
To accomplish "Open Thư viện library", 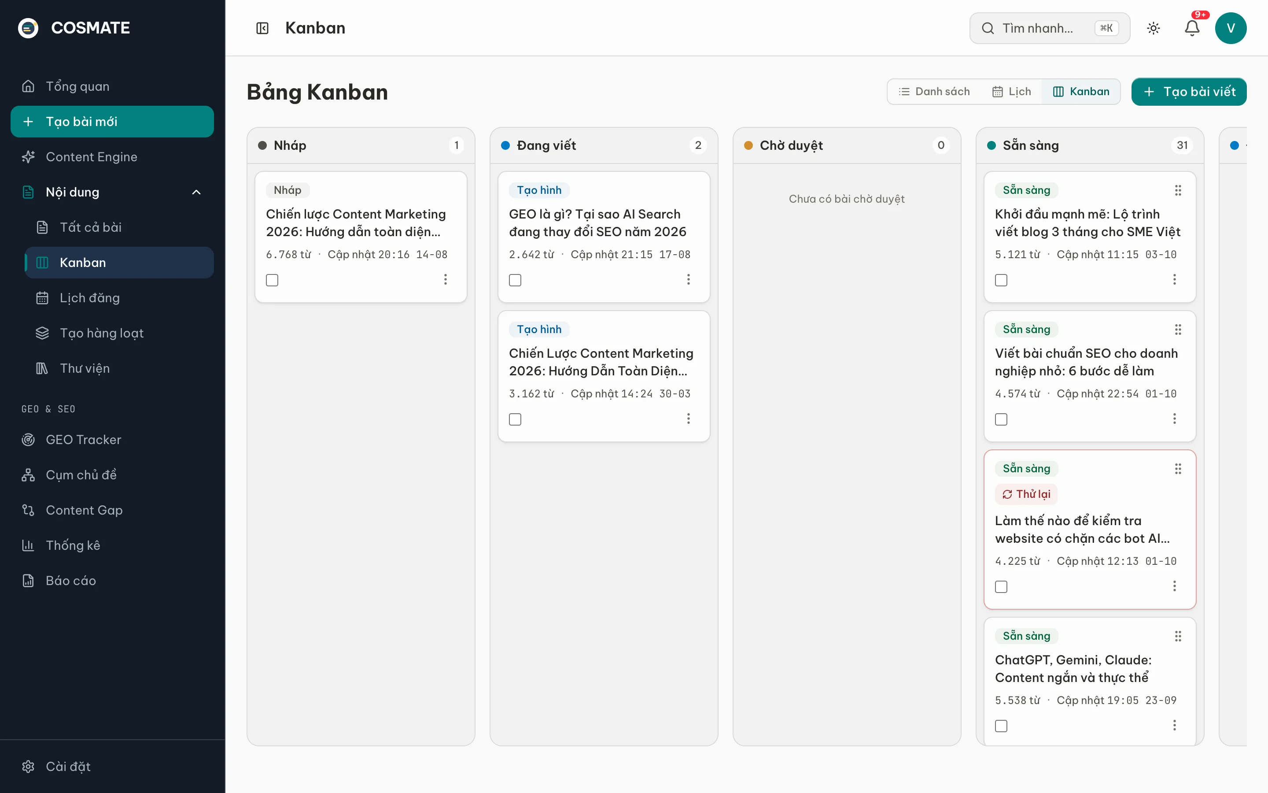I will [119, 368].
